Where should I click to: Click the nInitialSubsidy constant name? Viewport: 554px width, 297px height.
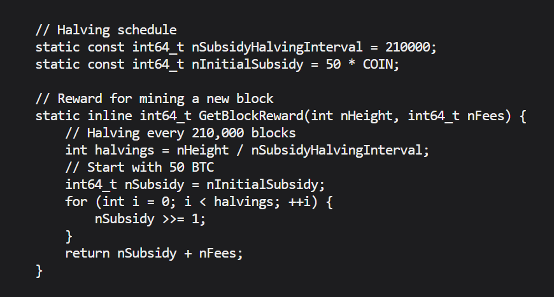[247, 64]
